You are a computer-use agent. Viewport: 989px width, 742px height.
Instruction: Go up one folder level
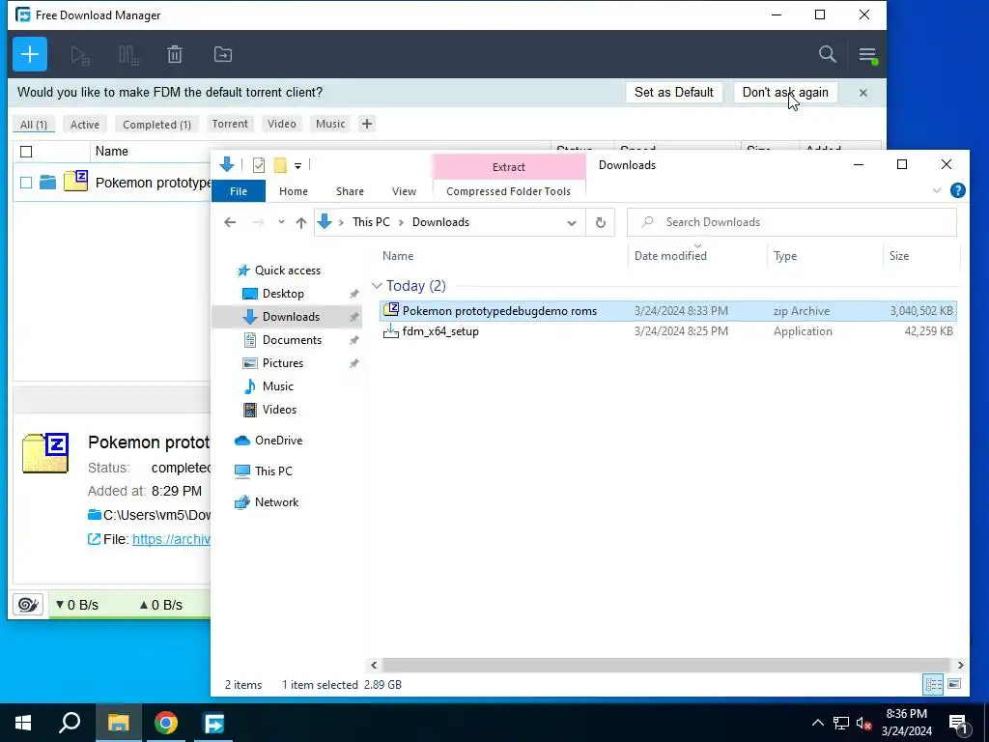301,222
